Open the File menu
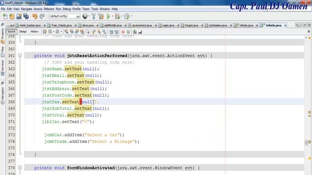312x175 pixels. tap(3, 9)
